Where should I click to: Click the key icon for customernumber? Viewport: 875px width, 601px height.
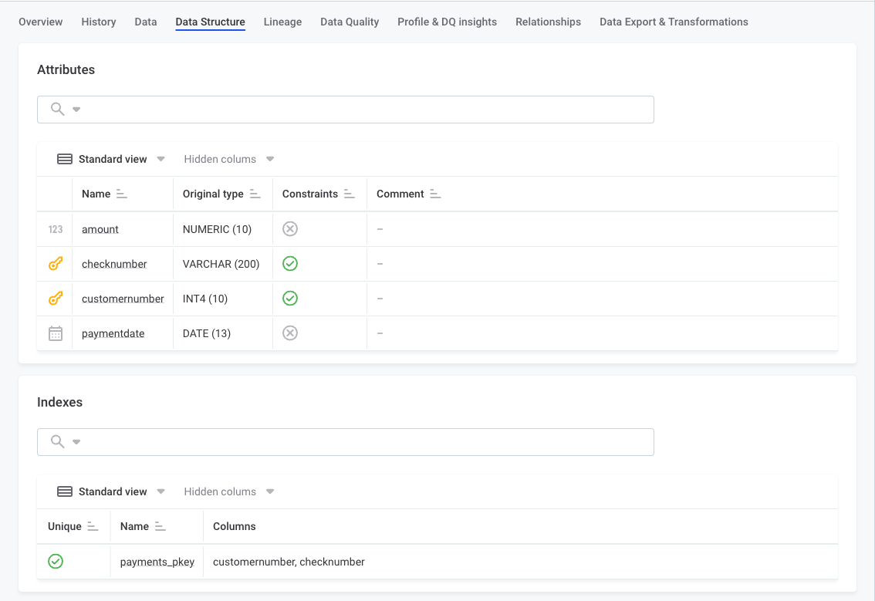[x=56, y=299]
